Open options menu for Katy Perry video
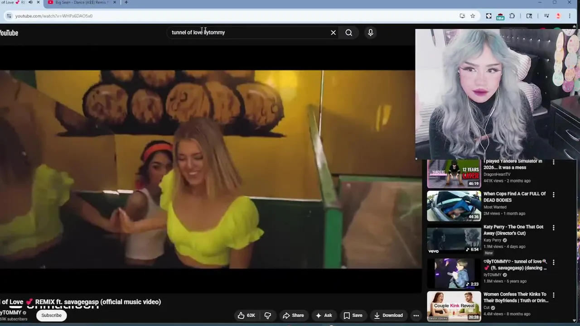Screen dimensions: 580x326 553,228
